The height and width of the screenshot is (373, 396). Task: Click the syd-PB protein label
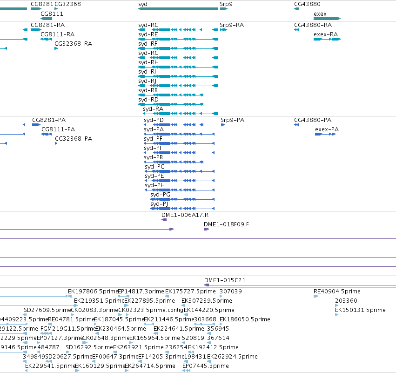[x=153, y=157]
